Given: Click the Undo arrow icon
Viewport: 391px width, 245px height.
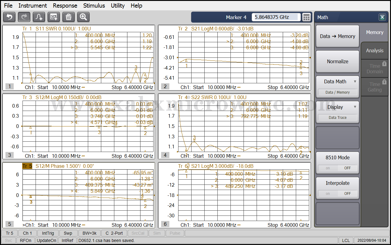Looking at the screenshot, I should coord(9,17).
